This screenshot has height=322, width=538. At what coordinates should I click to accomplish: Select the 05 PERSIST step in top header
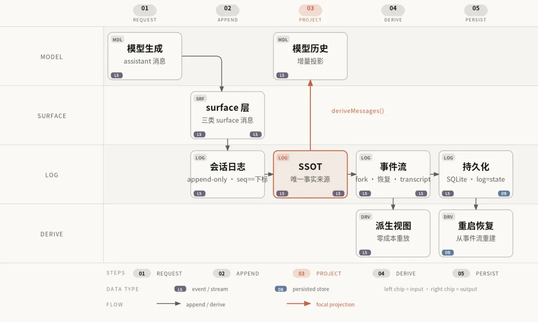(x=476, y=13)
